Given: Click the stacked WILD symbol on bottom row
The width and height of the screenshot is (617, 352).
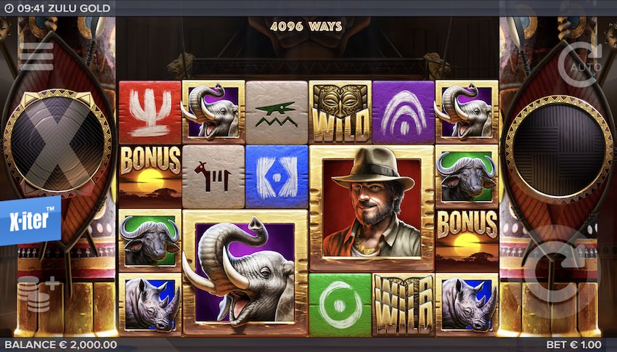Looking at the screenshot, I should pos(404,304).
